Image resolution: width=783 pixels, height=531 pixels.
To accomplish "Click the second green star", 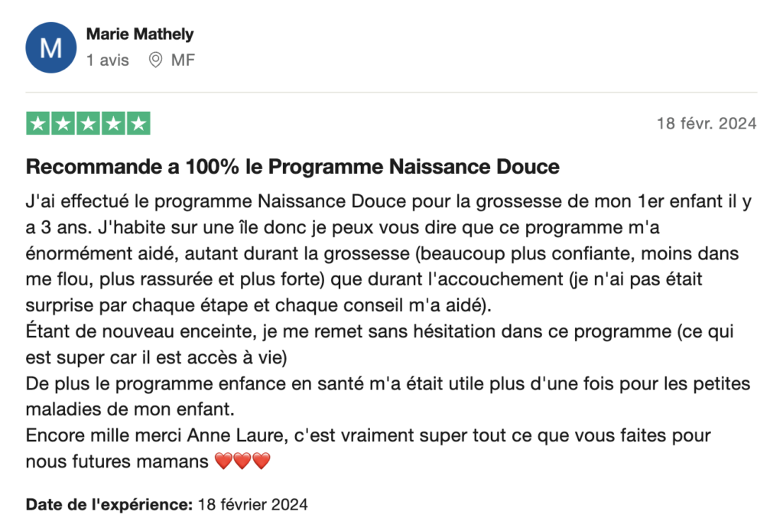I will (x=63, y=123).
